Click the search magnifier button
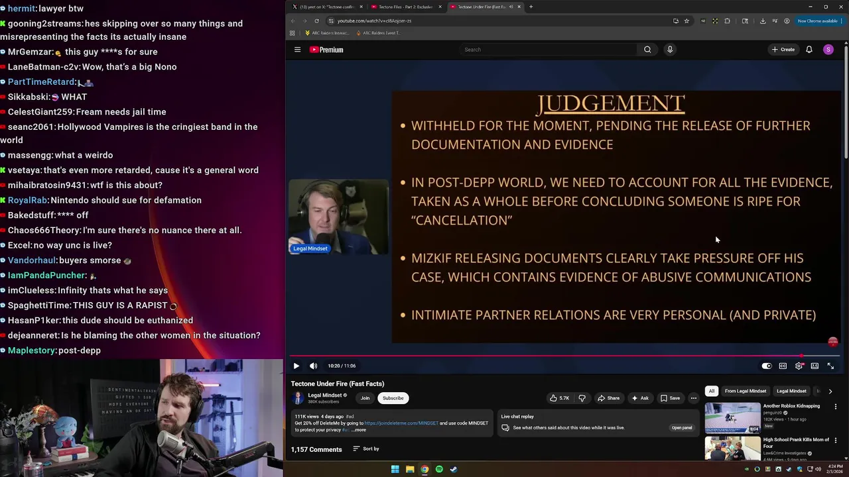Viewport: 849px width, 477px height. 647,50
